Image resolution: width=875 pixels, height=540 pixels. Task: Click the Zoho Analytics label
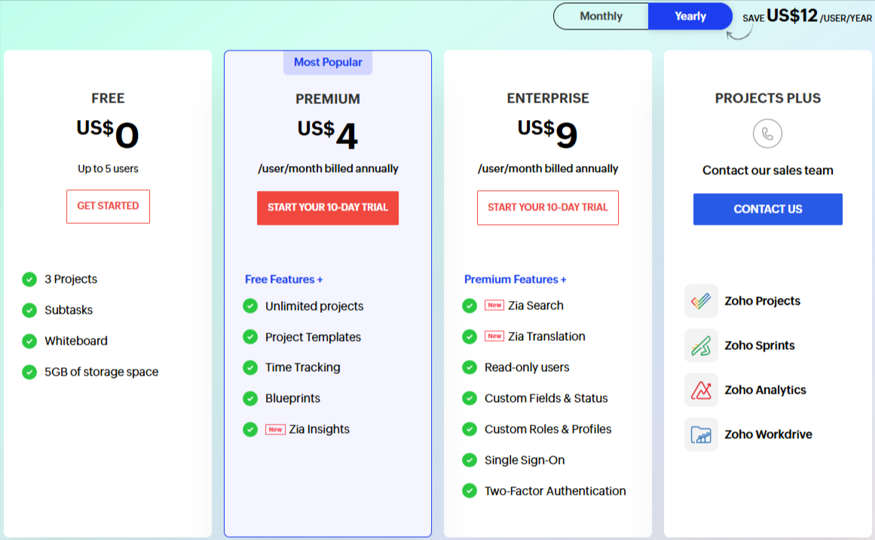click(765, 390)
